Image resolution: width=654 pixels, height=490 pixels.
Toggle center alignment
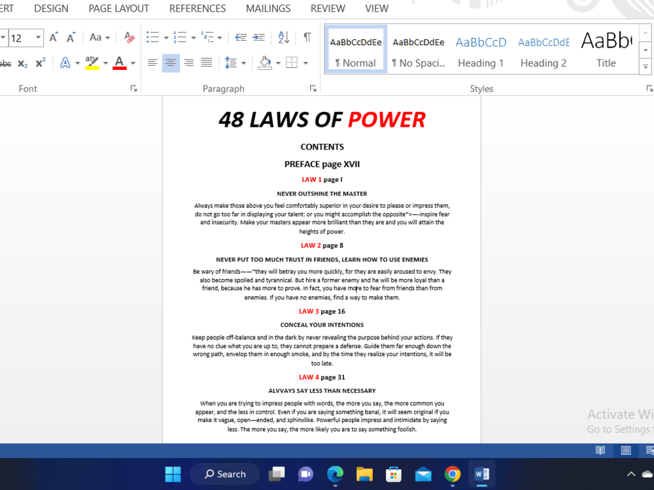click(171, 63)
